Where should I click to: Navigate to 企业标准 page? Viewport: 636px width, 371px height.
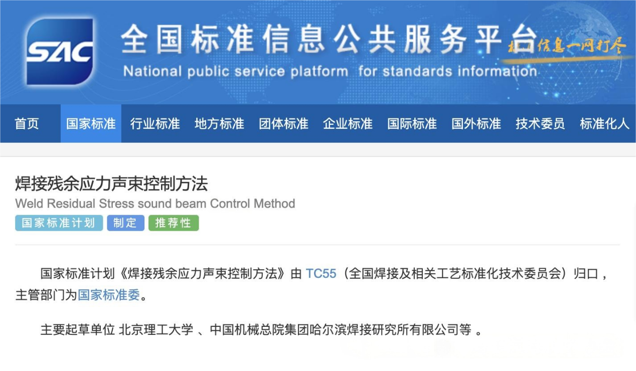click(348, 124)
